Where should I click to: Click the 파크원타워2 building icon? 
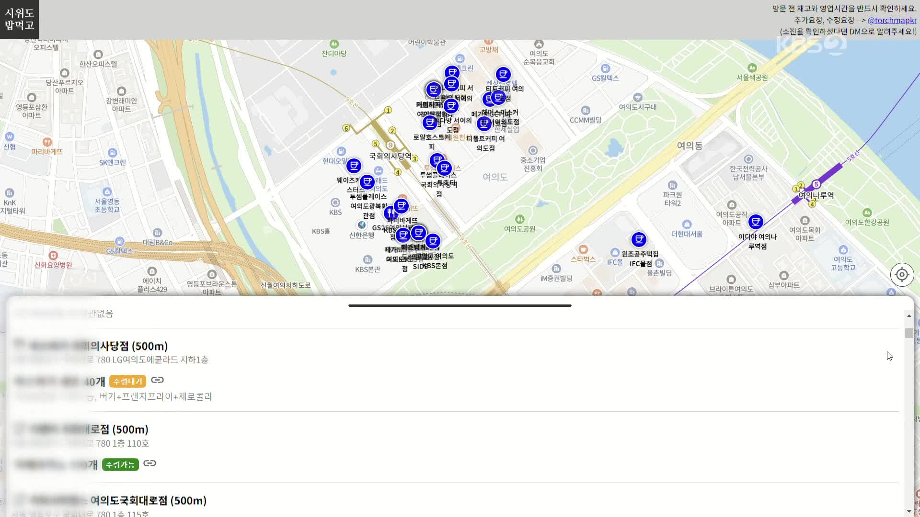[673, 185]
